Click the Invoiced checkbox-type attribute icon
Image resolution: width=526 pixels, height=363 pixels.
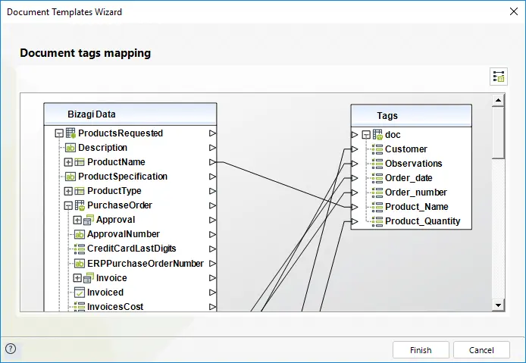pyautogui.click(x=79, y=293)
